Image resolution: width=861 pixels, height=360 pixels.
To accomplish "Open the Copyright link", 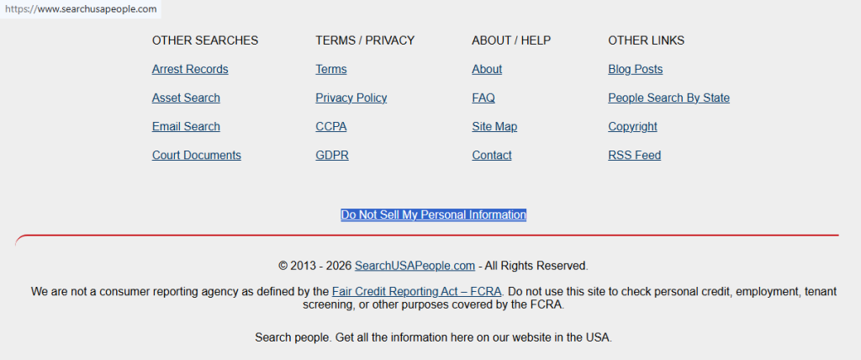I will coord(632,126).
